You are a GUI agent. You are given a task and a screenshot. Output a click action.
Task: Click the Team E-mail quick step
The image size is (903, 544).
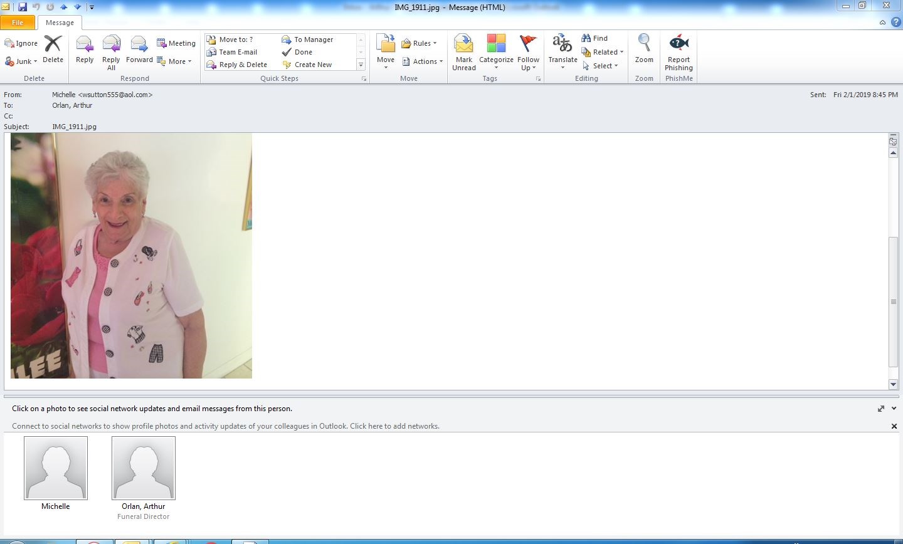click(238, 52)
